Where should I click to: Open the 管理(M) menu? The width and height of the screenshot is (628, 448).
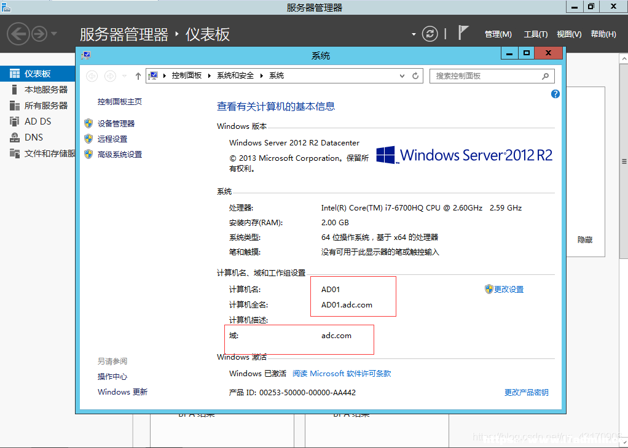[498, 34]
